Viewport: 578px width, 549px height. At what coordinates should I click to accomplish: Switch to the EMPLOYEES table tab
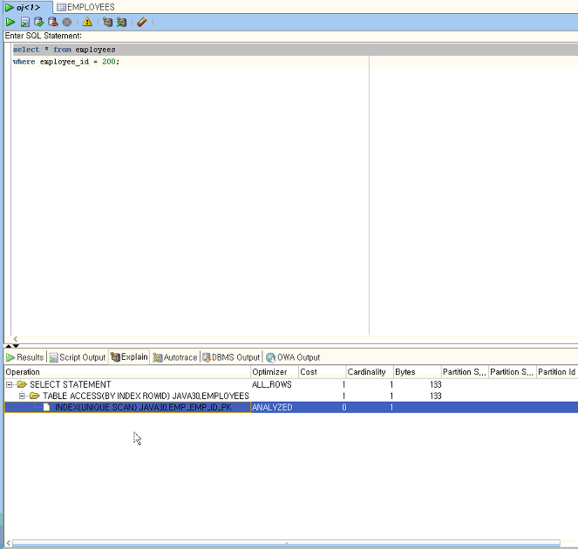pos(85,7)
